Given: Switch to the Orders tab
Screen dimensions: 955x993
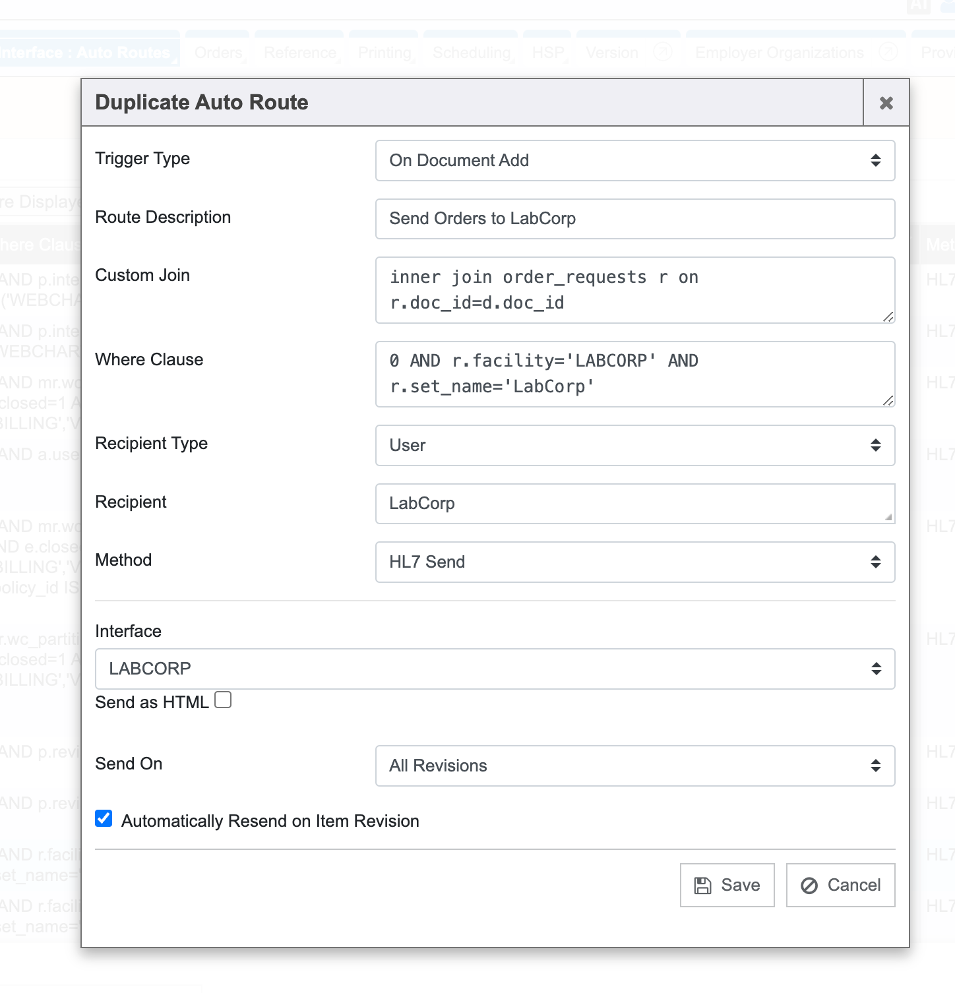Looking at the screenshot, I should click(218, 53).
